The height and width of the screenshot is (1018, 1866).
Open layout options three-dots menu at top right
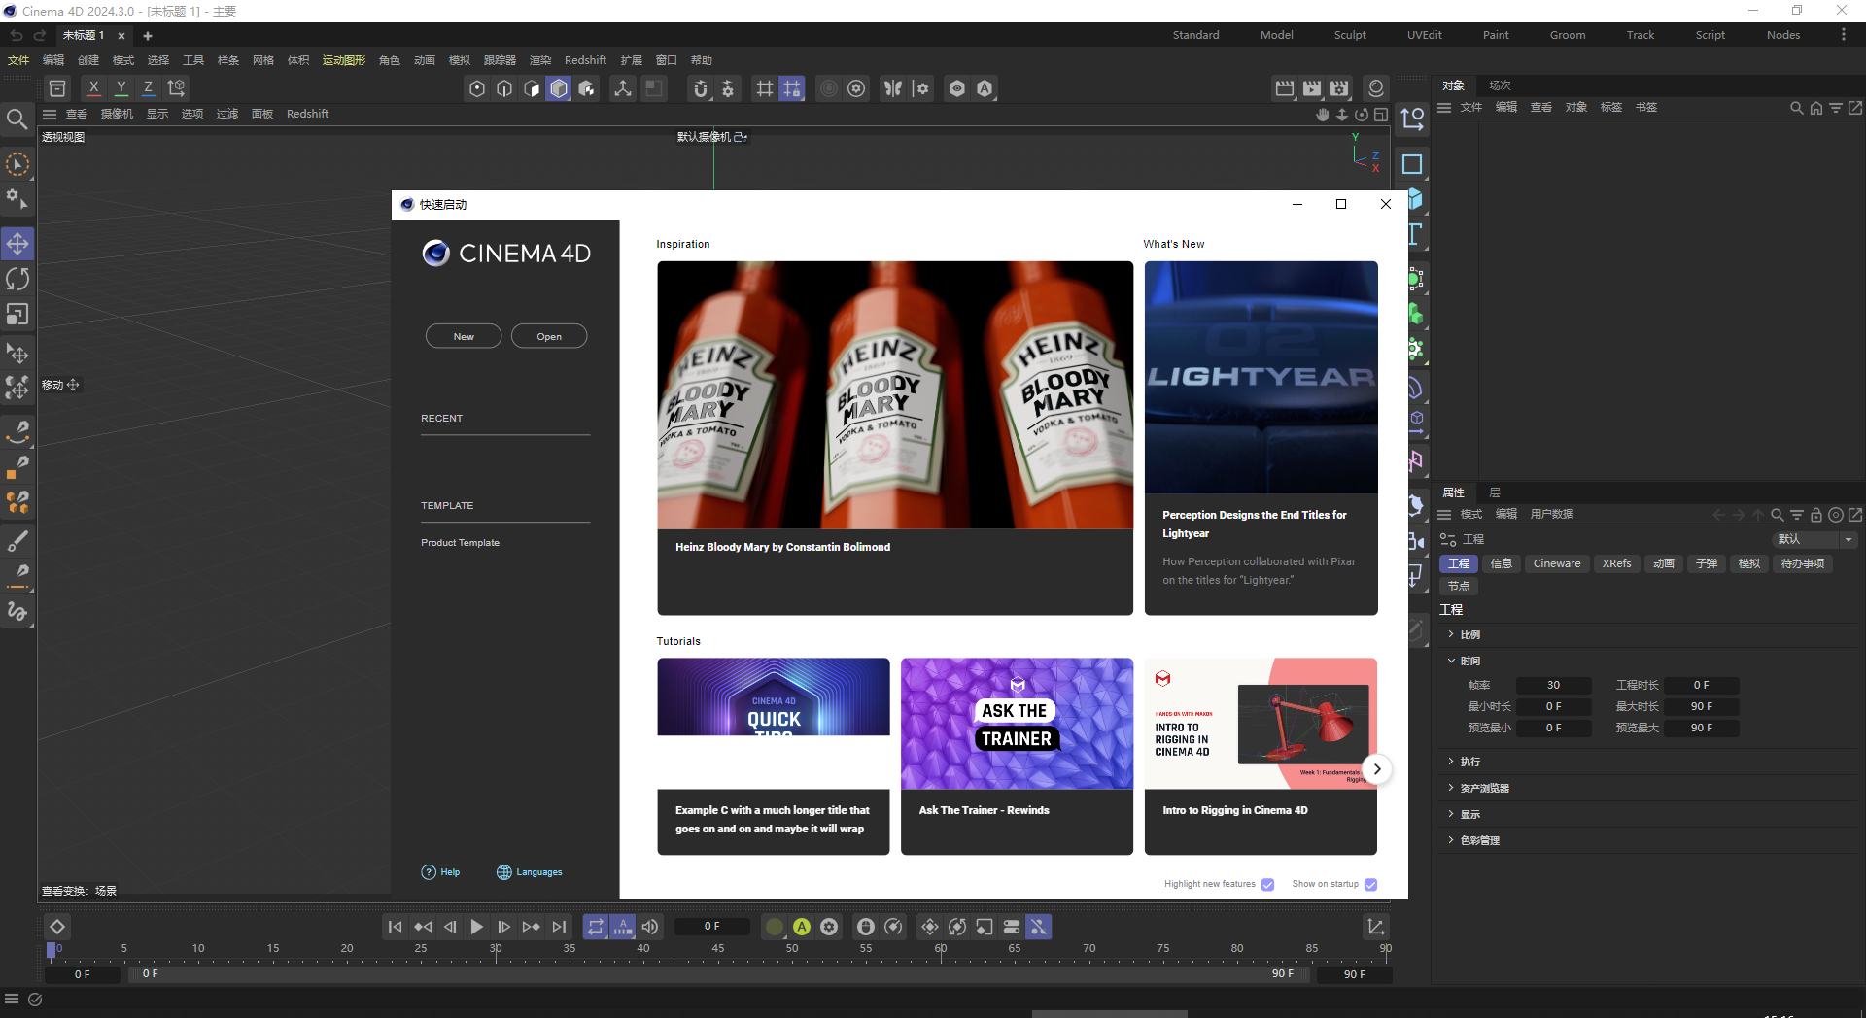(x=1843, y=35)
